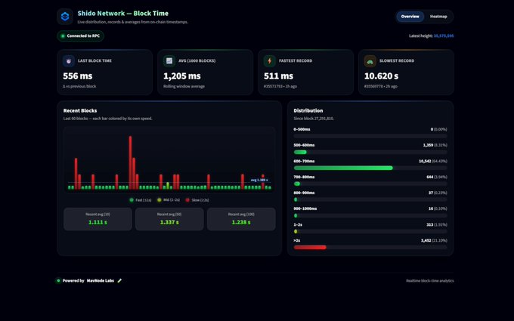Viewport: 514px width, 321px height.
Task: Click the green Fast legend dot
Action: tap(132, 200)
